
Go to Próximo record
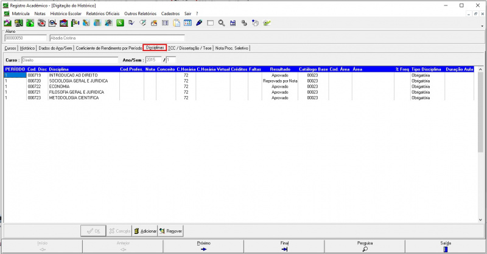pyautogui.click(x=203, y=245)
